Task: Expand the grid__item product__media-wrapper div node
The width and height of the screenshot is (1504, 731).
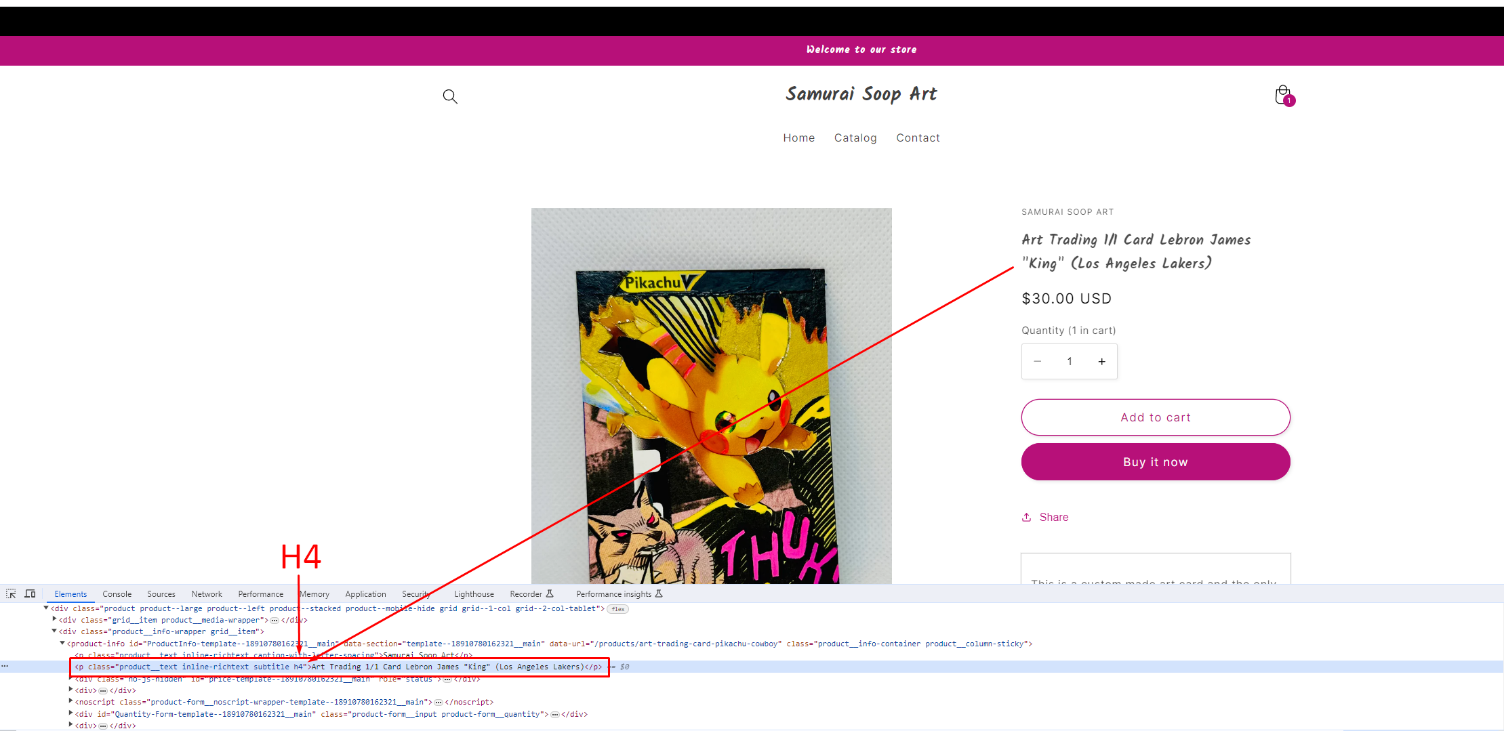Action: [x=54, y=619]
